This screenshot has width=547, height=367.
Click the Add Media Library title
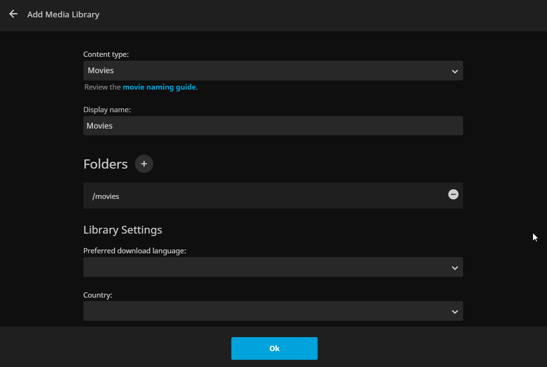point(63,14)
